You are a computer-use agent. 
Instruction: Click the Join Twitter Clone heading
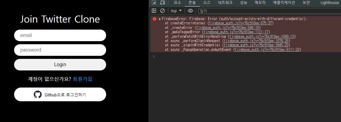click(60, 19)
